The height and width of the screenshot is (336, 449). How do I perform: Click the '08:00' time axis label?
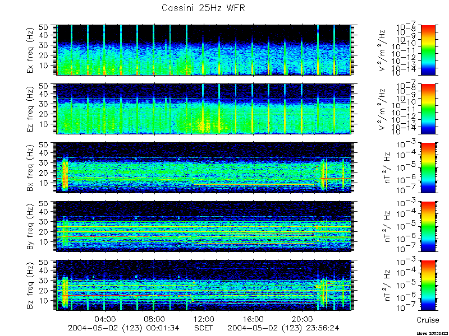click(x=154, y=319)
